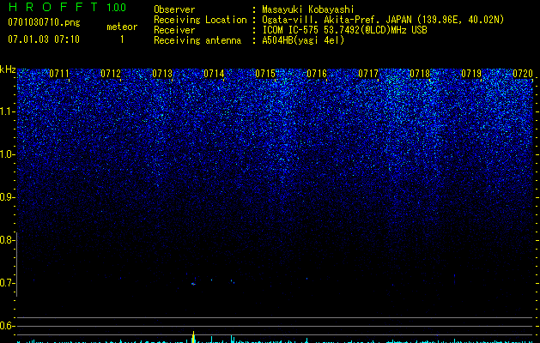Click the 0.6 kHz axis label
This screenshot has height=343, width=540.
pos(7,326)
